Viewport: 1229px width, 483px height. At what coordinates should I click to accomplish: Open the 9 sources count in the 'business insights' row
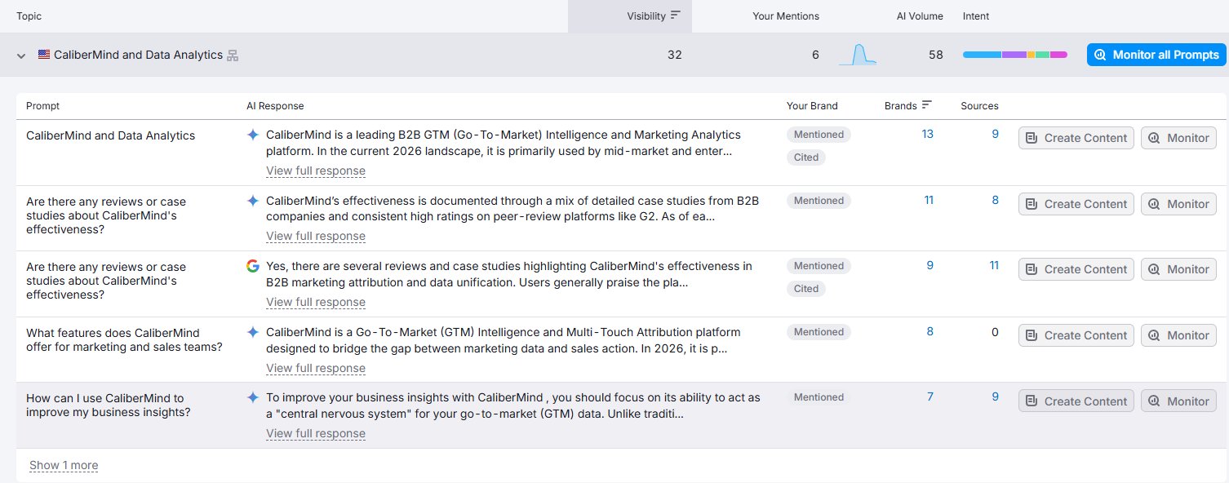point(995,397)
